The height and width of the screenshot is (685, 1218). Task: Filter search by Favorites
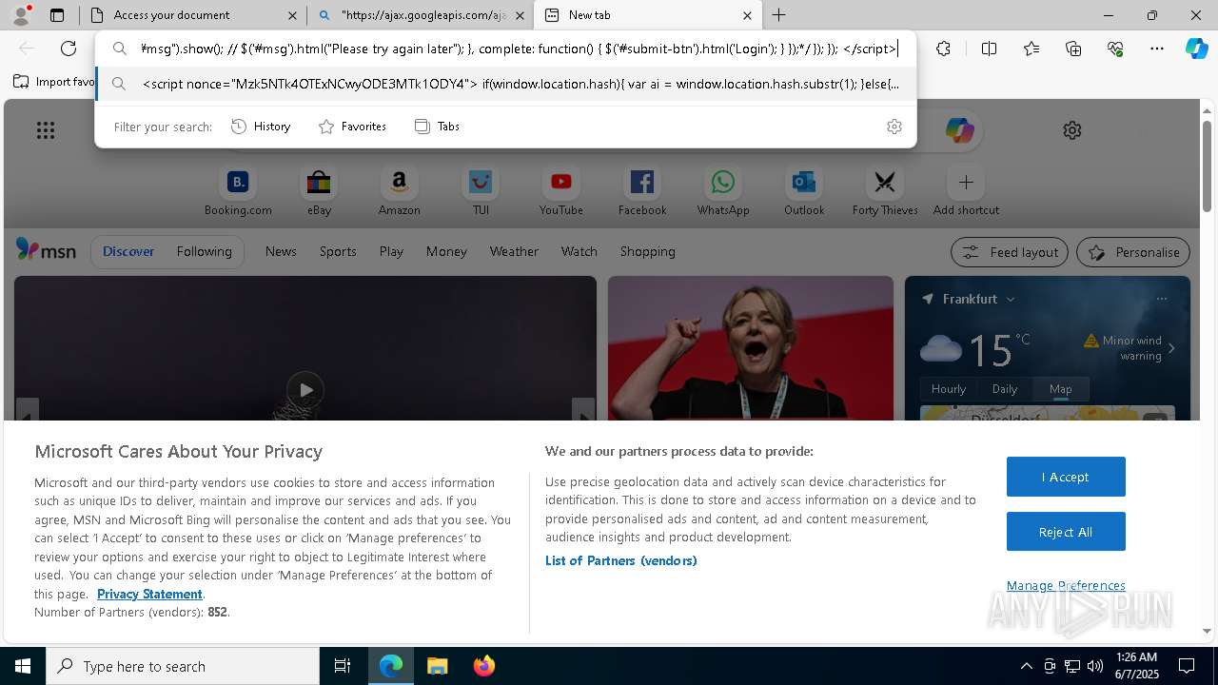353,127
